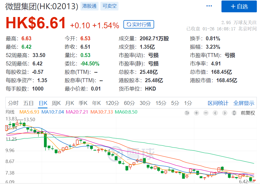Viewport: 260px width, 185px height.
Task: Switch to the 60分 chart tab
Action: [129, 103]
